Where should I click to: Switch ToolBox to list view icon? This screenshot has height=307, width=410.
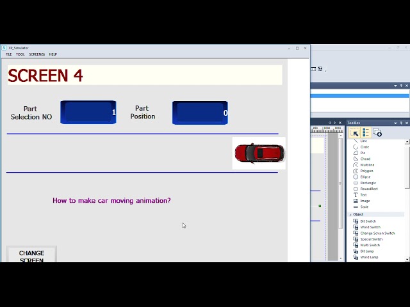pos(366,132)
